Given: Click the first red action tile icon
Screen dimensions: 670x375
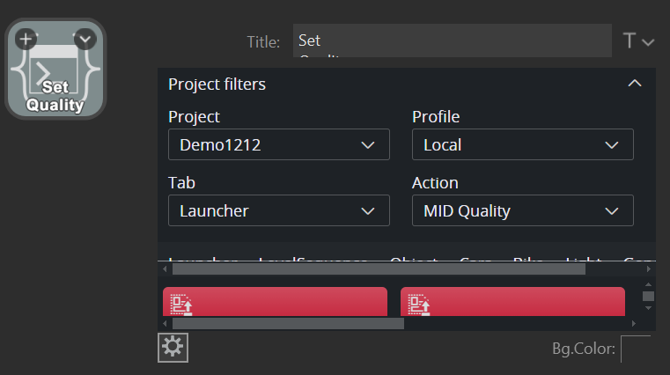Looking at the screenshot, I should 181,305.
